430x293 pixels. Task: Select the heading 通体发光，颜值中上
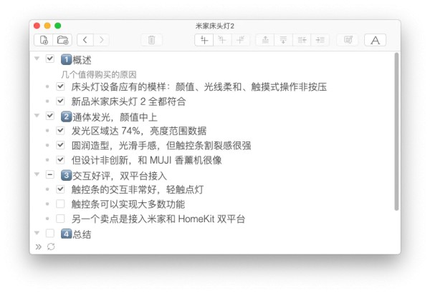click(115, 117)
